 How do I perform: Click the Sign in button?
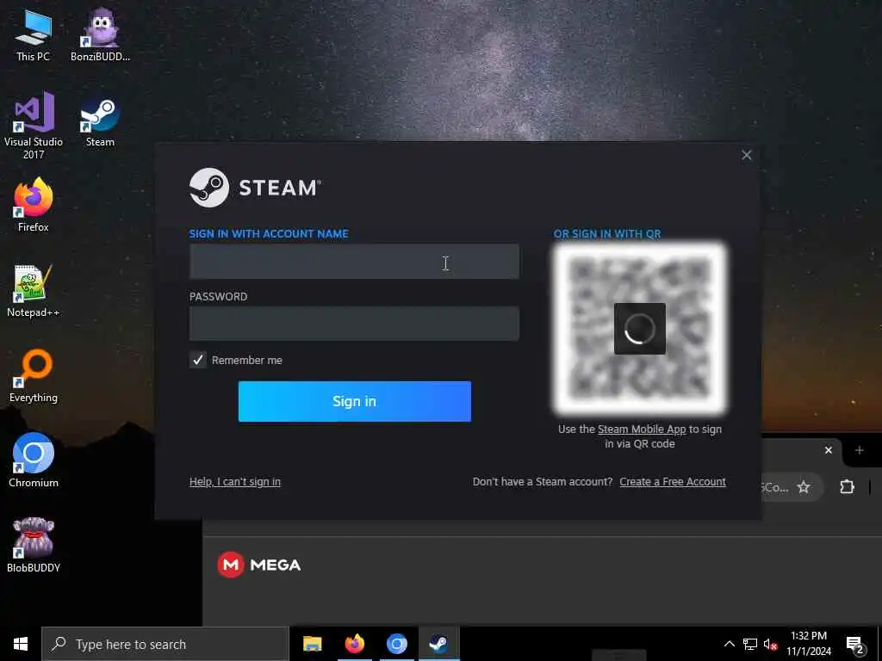[x=354, y=401]
